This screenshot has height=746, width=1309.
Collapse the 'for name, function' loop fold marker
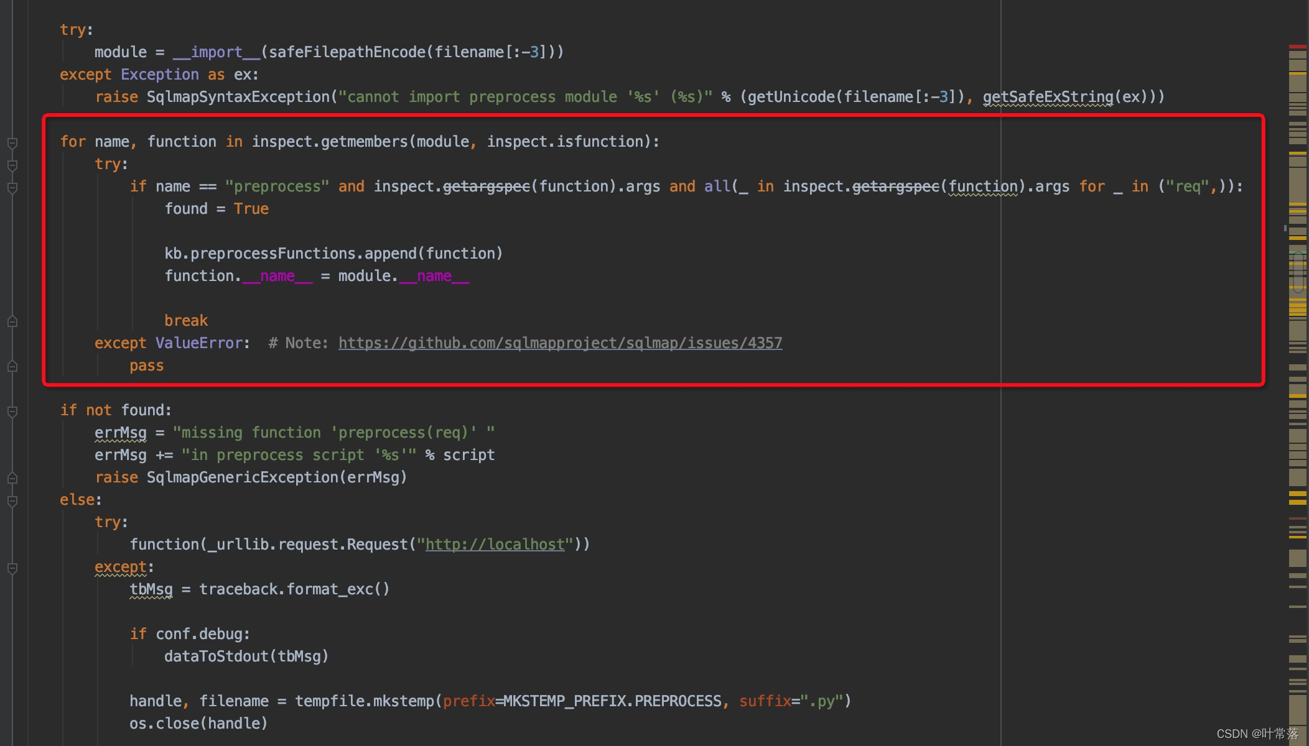(x=12, y=143)
